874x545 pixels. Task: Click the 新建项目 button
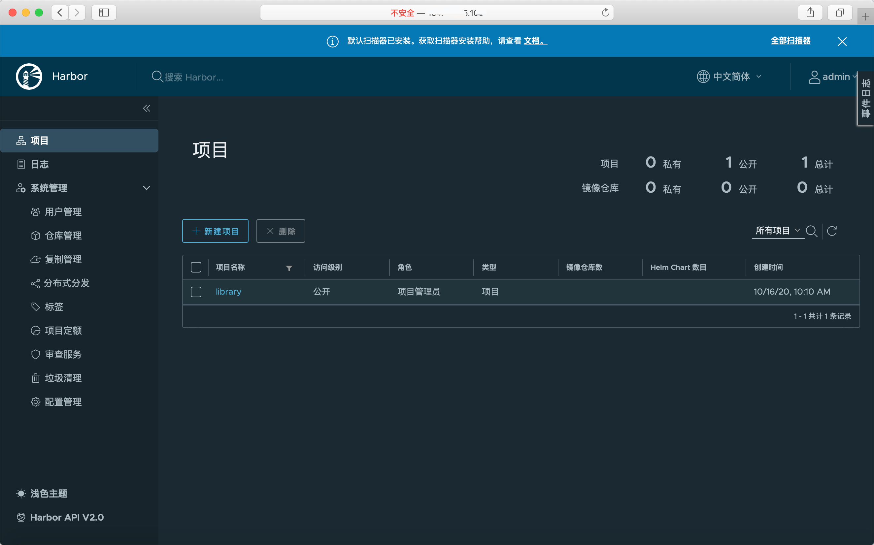[x=215, y=231]
